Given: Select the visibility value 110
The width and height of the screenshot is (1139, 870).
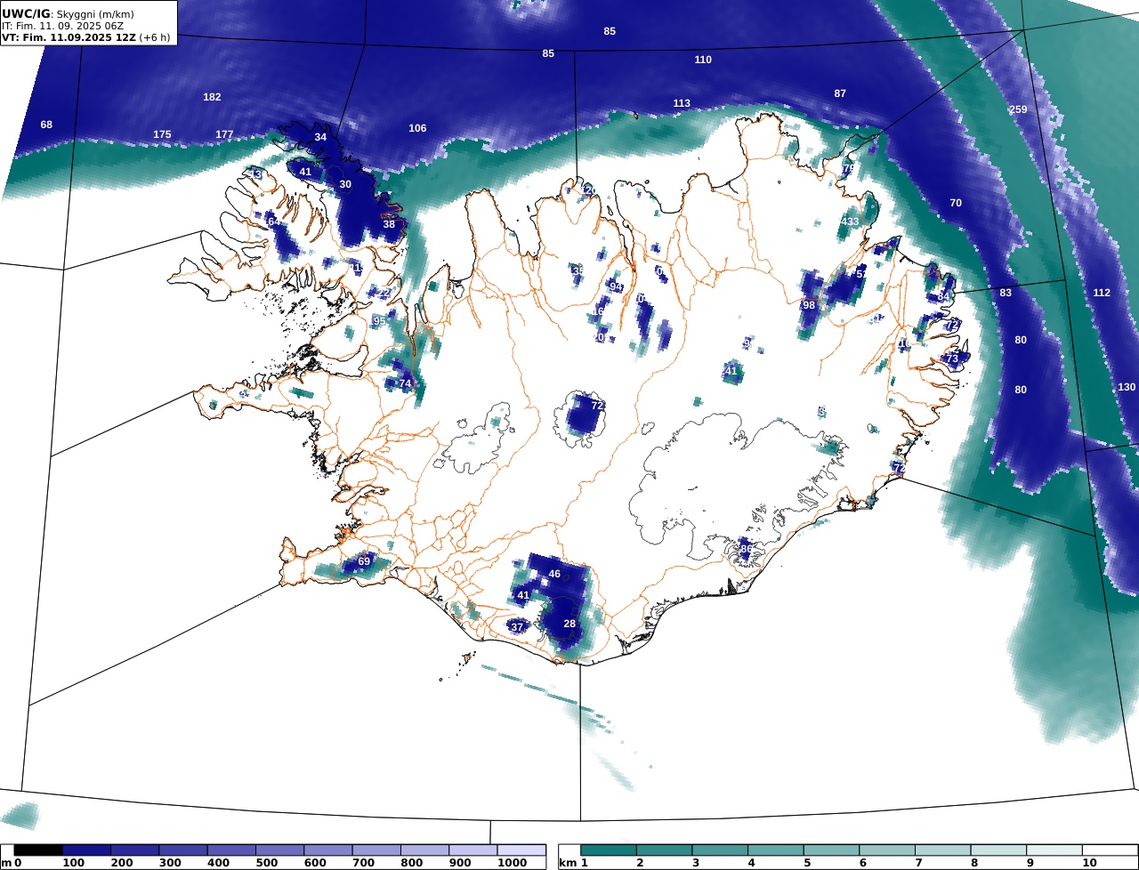Looking at the screenshot, I should click(x=703, y=60).
